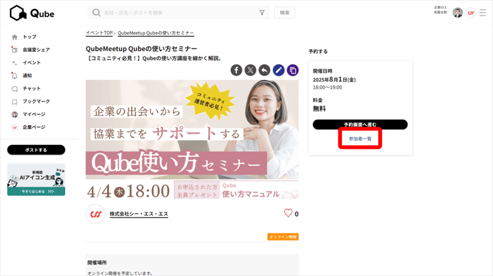Click the sparkle icon beside イベント
This screenshot has height=276, width=493.
(14, 63)
